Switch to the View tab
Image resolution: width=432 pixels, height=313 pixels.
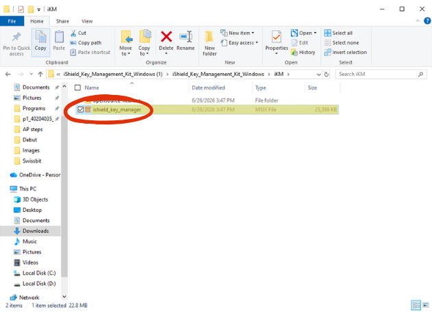[87, 21]
